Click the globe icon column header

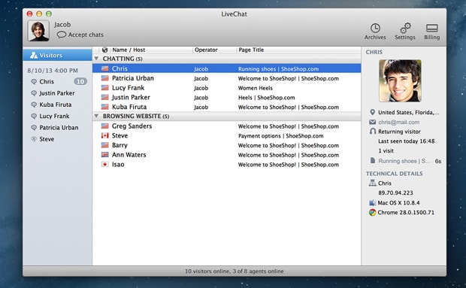pos(104,50)
